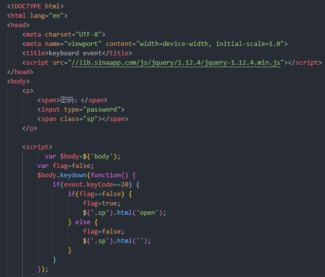Screen dimensions: 325x277
Task: Click the span containing 密码 label
Action: click(72, 100)
